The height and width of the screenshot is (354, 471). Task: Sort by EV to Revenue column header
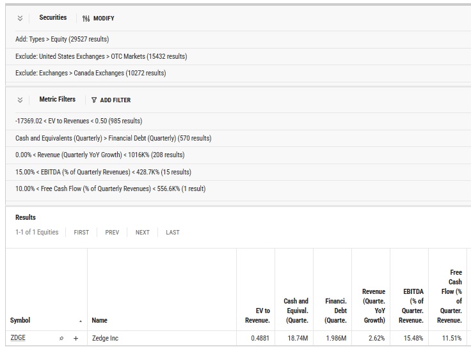[x=257, y=316]
